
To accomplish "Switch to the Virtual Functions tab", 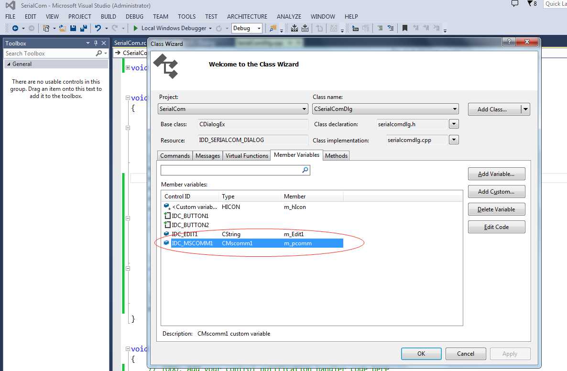I will point(247,155).
